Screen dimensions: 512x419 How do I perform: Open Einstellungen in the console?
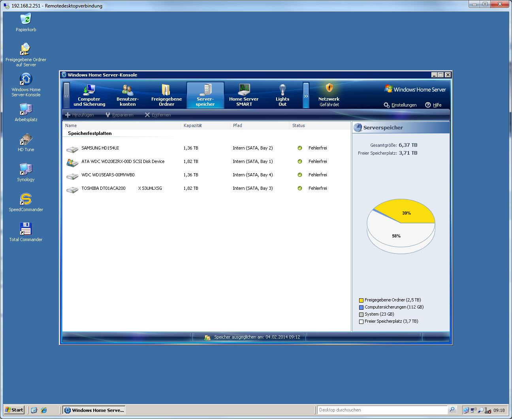pos(400,105)
